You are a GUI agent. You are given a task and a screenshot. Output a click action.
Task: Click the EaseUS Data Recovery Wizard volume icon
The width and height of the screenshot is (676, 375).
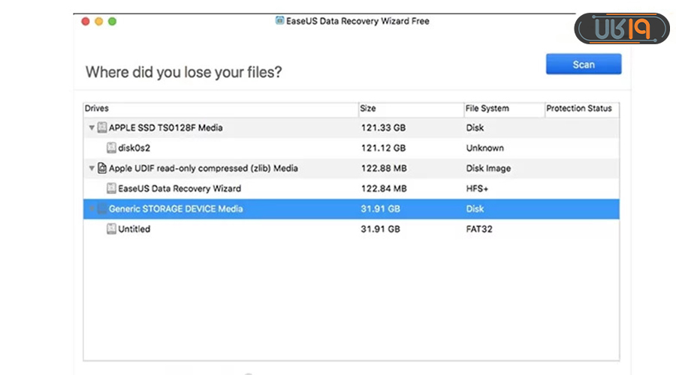click(x=112, y=189)
